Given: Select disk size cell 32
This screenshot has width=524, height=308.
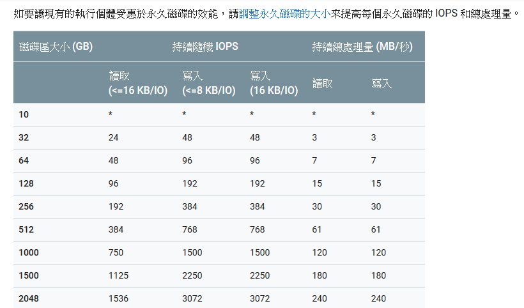Looking at the screenshot, I should (24, 137).
